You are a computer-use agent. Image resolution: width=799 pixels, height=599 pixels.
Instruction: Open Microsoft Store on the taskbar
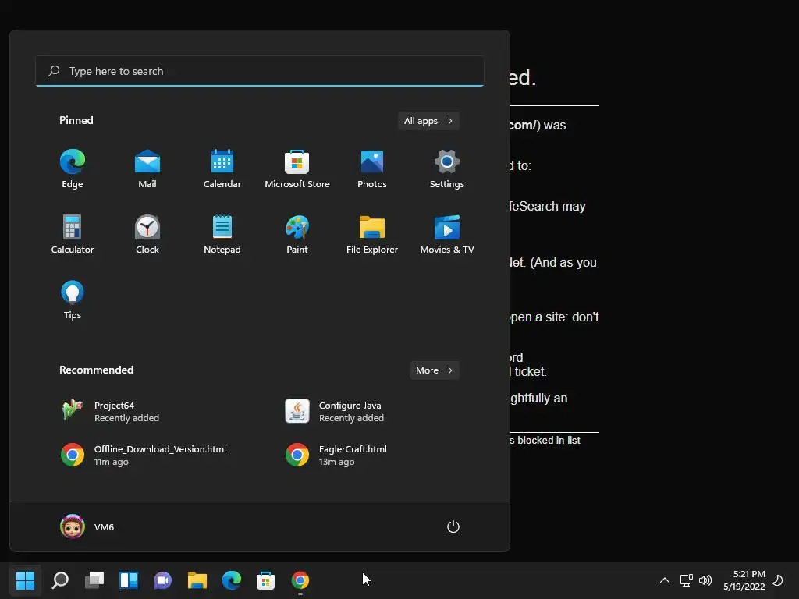(265, 580)
